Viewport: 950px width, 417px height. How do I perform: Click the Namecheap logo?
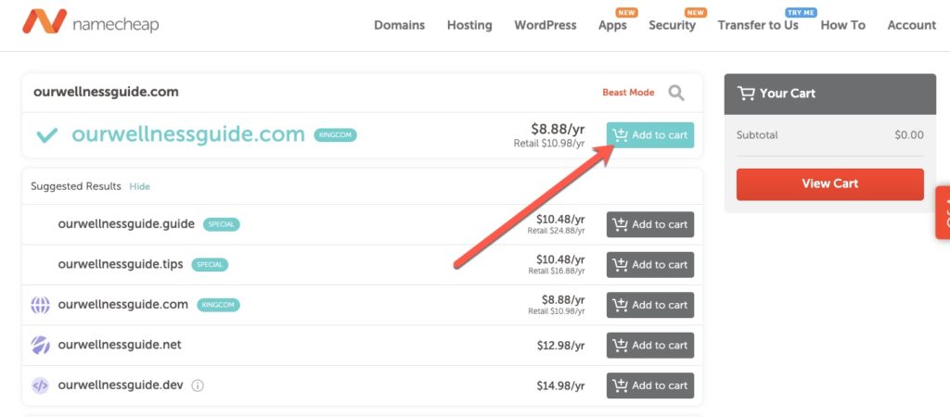[90, 24]
